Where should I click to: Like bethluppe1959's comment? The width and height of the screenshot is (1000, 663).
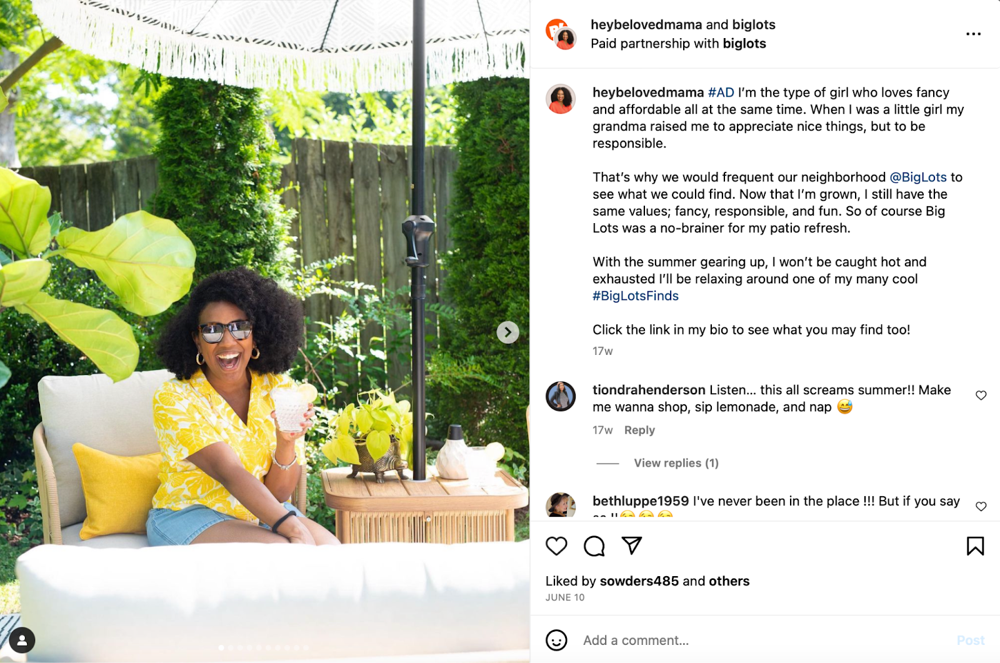pyautogui.click(x=981, y=507)
